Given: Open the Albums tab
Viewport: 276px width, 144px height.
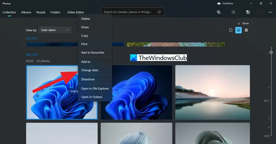Looking at the screenshot, I should 26,12.
